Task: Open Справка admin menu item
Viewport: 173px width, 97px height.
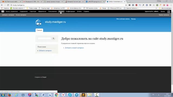Action: (x=86, y=11)
